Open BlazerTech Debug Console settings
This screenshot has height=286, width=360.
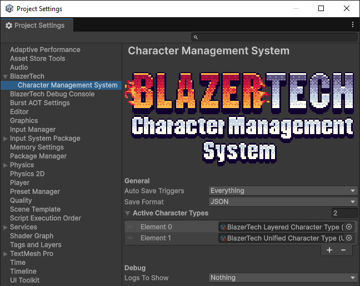[x=52, y=94]
